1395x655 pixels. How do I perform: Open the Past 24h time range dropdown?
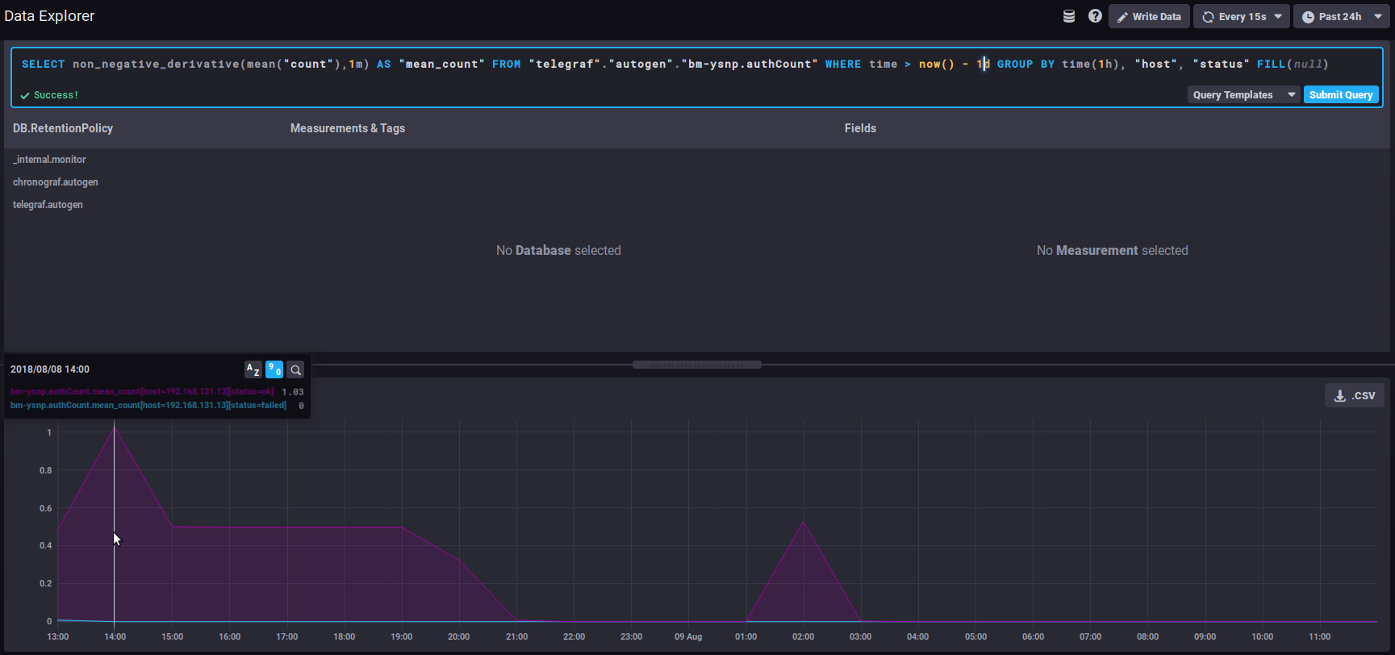pyautogui.click(x=1341, y=16)
